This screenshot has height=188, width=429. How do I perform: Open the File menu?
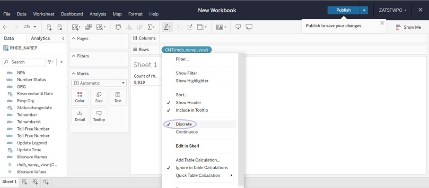pos(7,14)
